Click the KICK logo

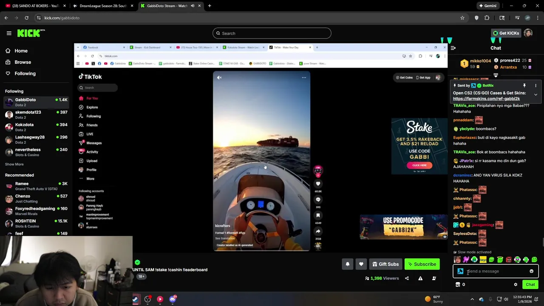click(x=31, y=33)
